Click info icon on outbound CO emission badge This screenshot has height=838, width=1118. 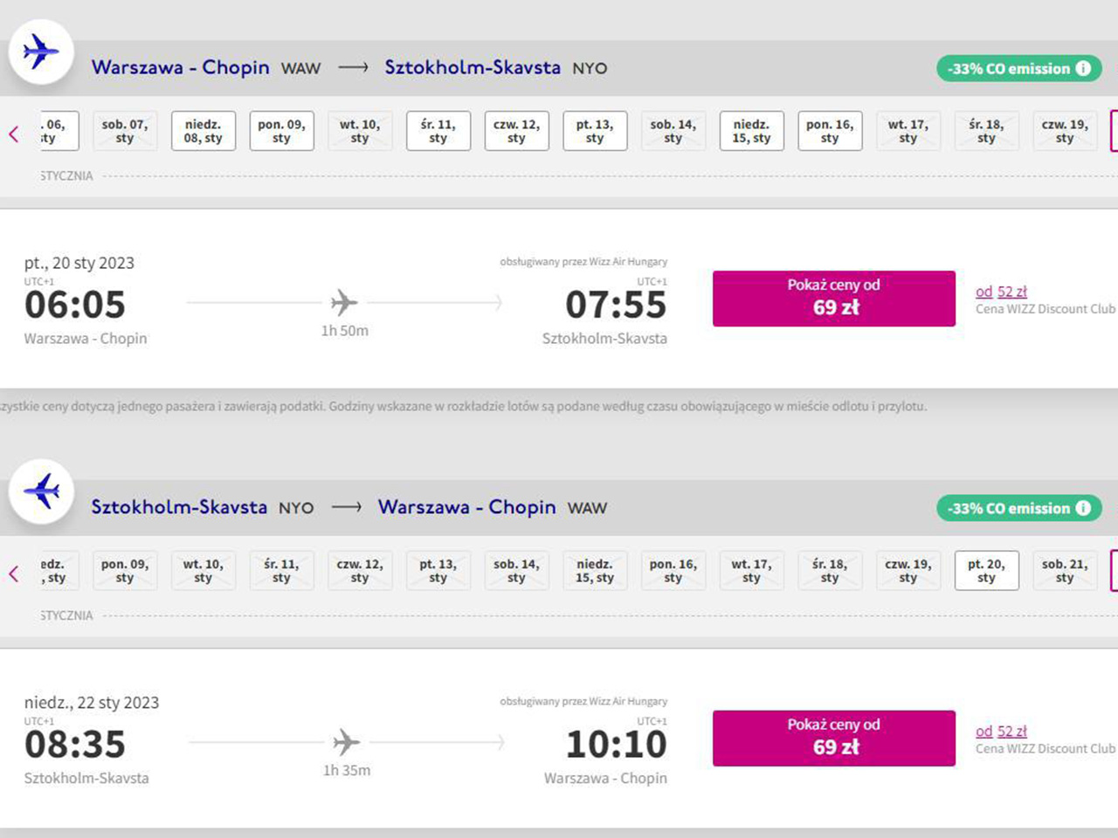(x=1083, y=68)
